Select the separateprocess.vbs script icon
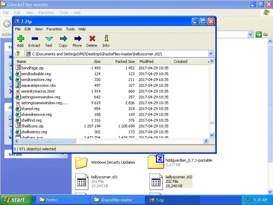This screenshot has height=205, width=273. [x=18, y=85]
